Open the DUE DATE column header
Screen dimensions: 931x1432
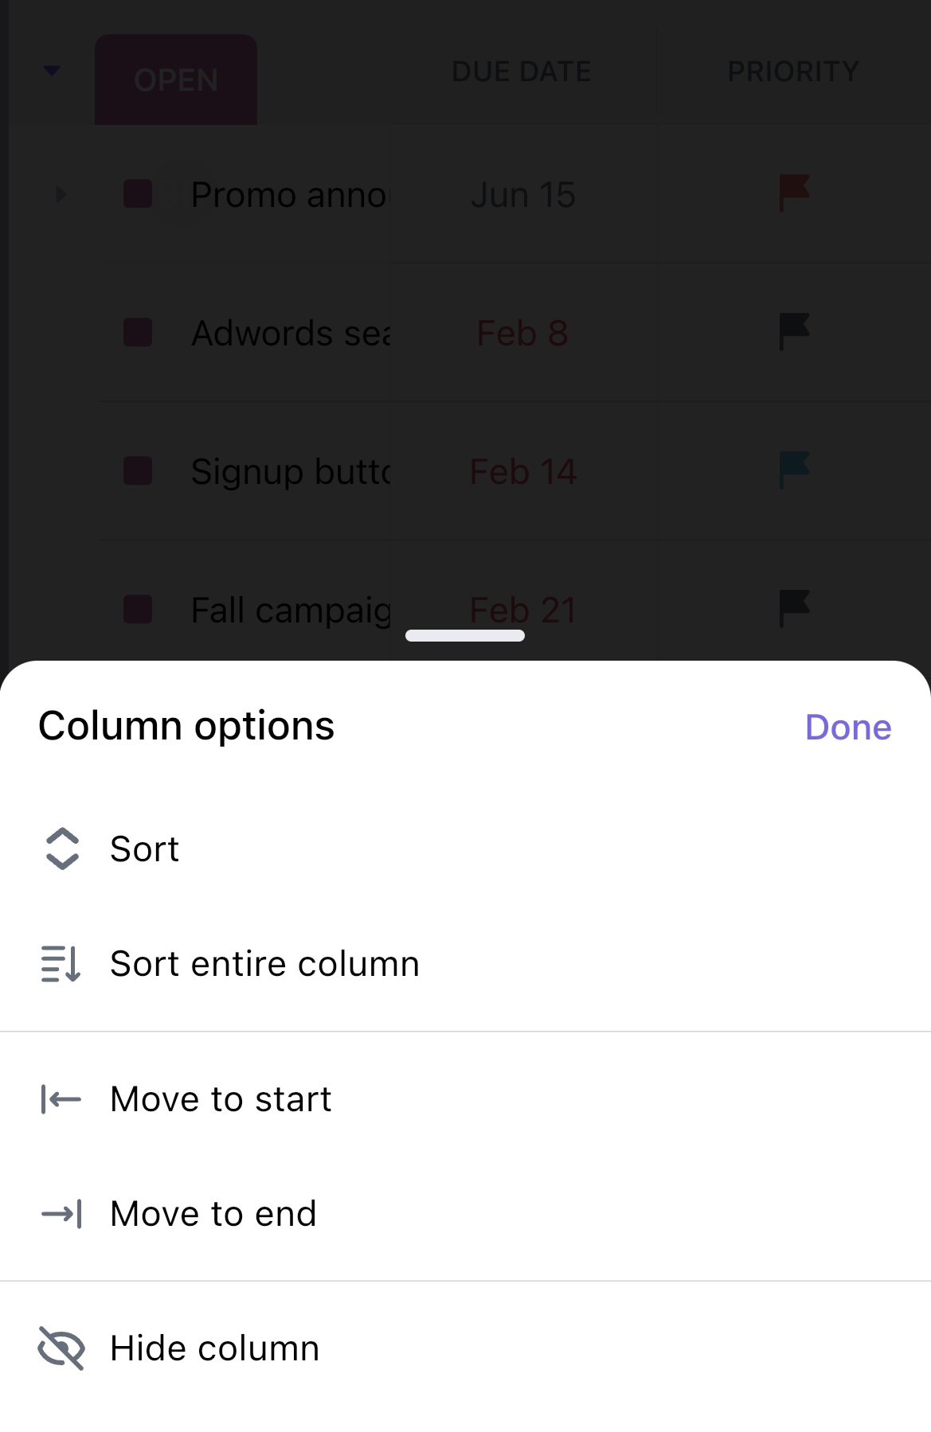tap(522, 71)
